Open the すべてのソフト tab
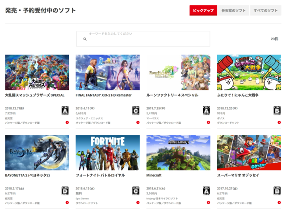 pos(265,10)
